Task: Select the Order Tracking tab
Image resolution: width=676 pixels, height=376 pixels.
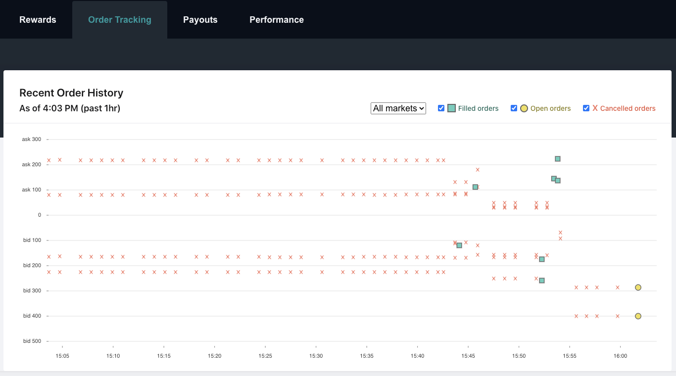Action: click(120, 20)
